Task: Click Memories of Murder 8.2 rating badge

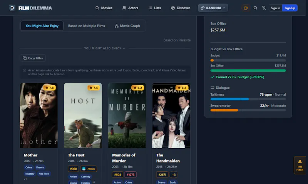Action: click(138, 88)
